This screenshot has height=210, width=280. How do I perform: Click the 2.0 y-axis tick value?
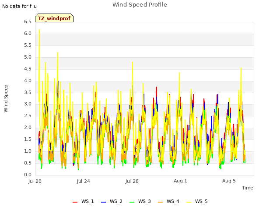[28, 128]
